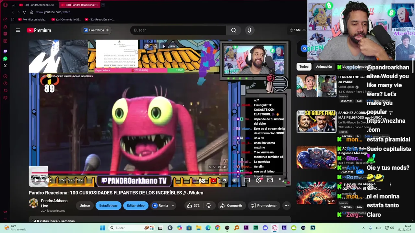Switch to Pandro Reacciona browser tab
The width and height of the screenshot is (415, 233).
[80, 5]
